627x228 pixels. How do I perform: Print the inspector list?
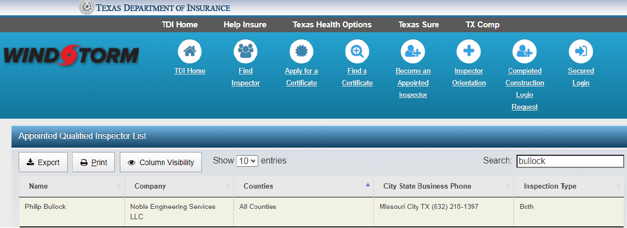94,162
